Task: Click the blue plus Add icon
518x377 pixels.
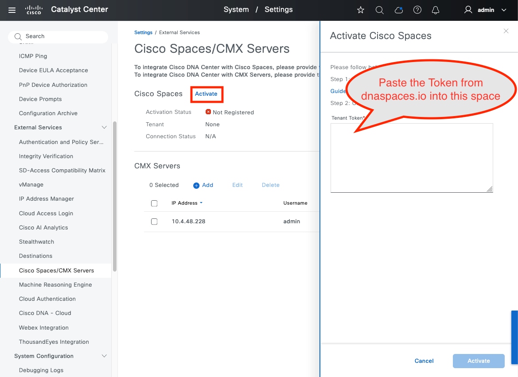Action: click(x=196, y=185)
